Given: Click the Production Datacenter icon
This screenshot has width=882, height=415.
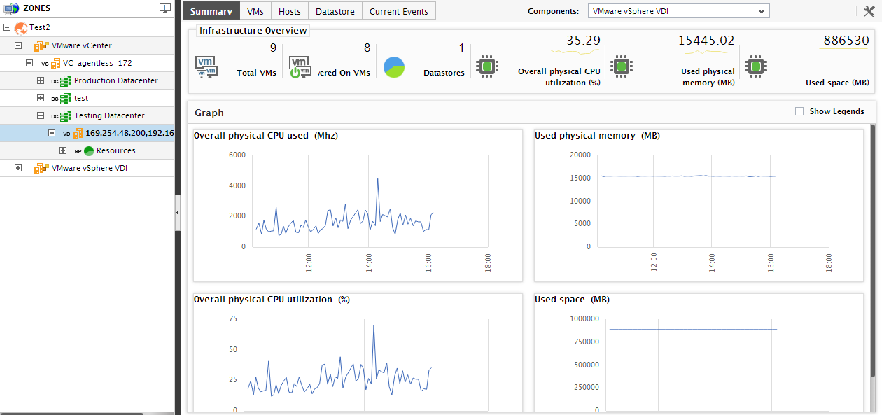Looking at the screenshot, I should click(x=66, y=80).
